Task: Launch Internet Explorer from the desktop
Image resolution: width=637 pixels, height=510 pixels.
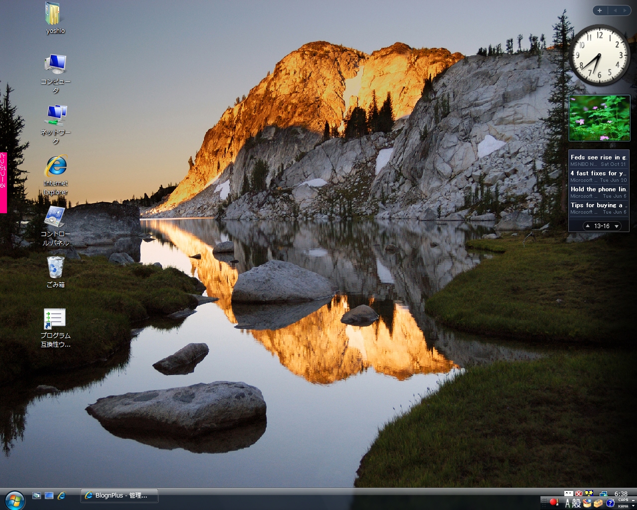Action: point(56,167)
